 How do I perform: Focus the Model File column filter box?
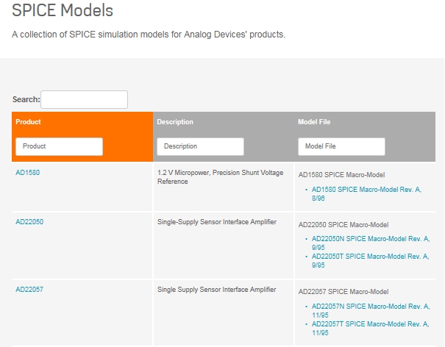341,146
